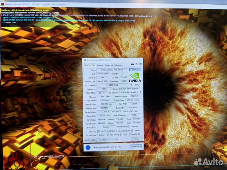Click the blue info icon in update bar

pyautogui.click(x=88, y=147)
